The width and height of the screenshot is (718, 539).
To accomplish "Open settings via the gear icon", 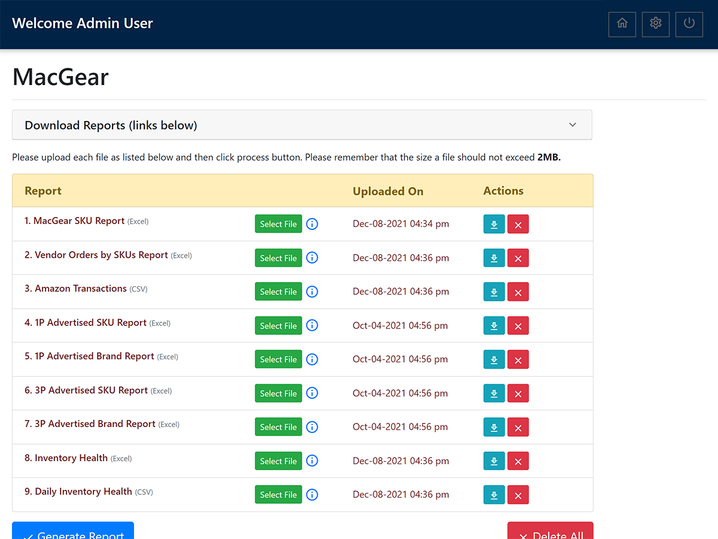I will click(x=655, y=24).
